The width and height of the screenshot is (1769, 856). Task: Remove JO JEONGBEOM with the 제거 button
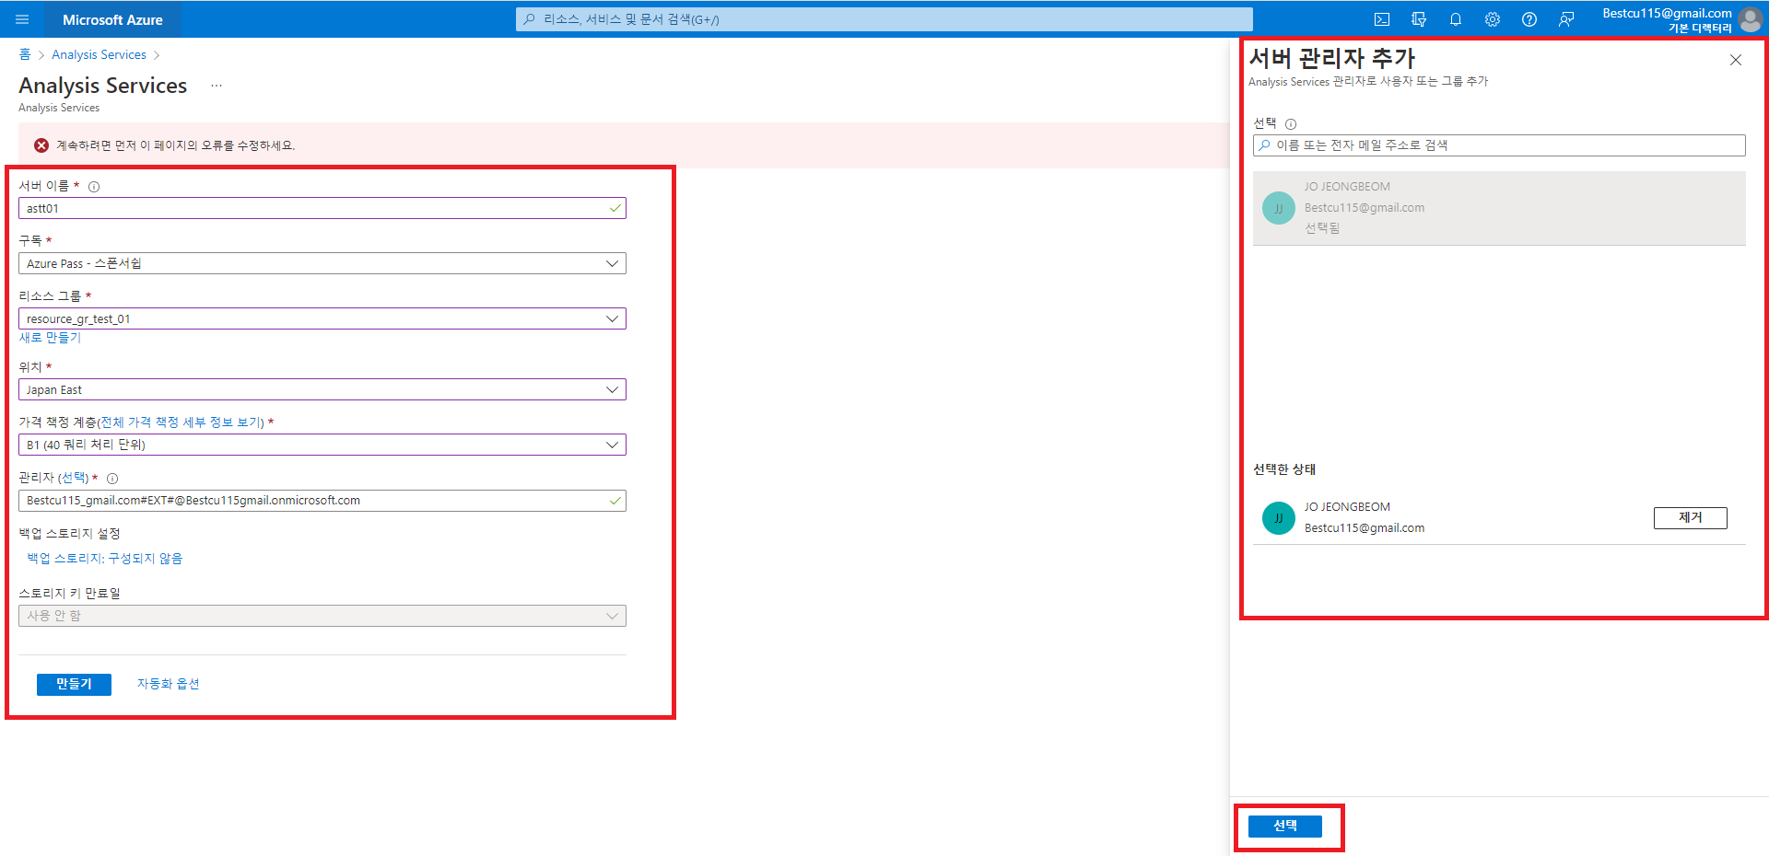coord(1690,518)
